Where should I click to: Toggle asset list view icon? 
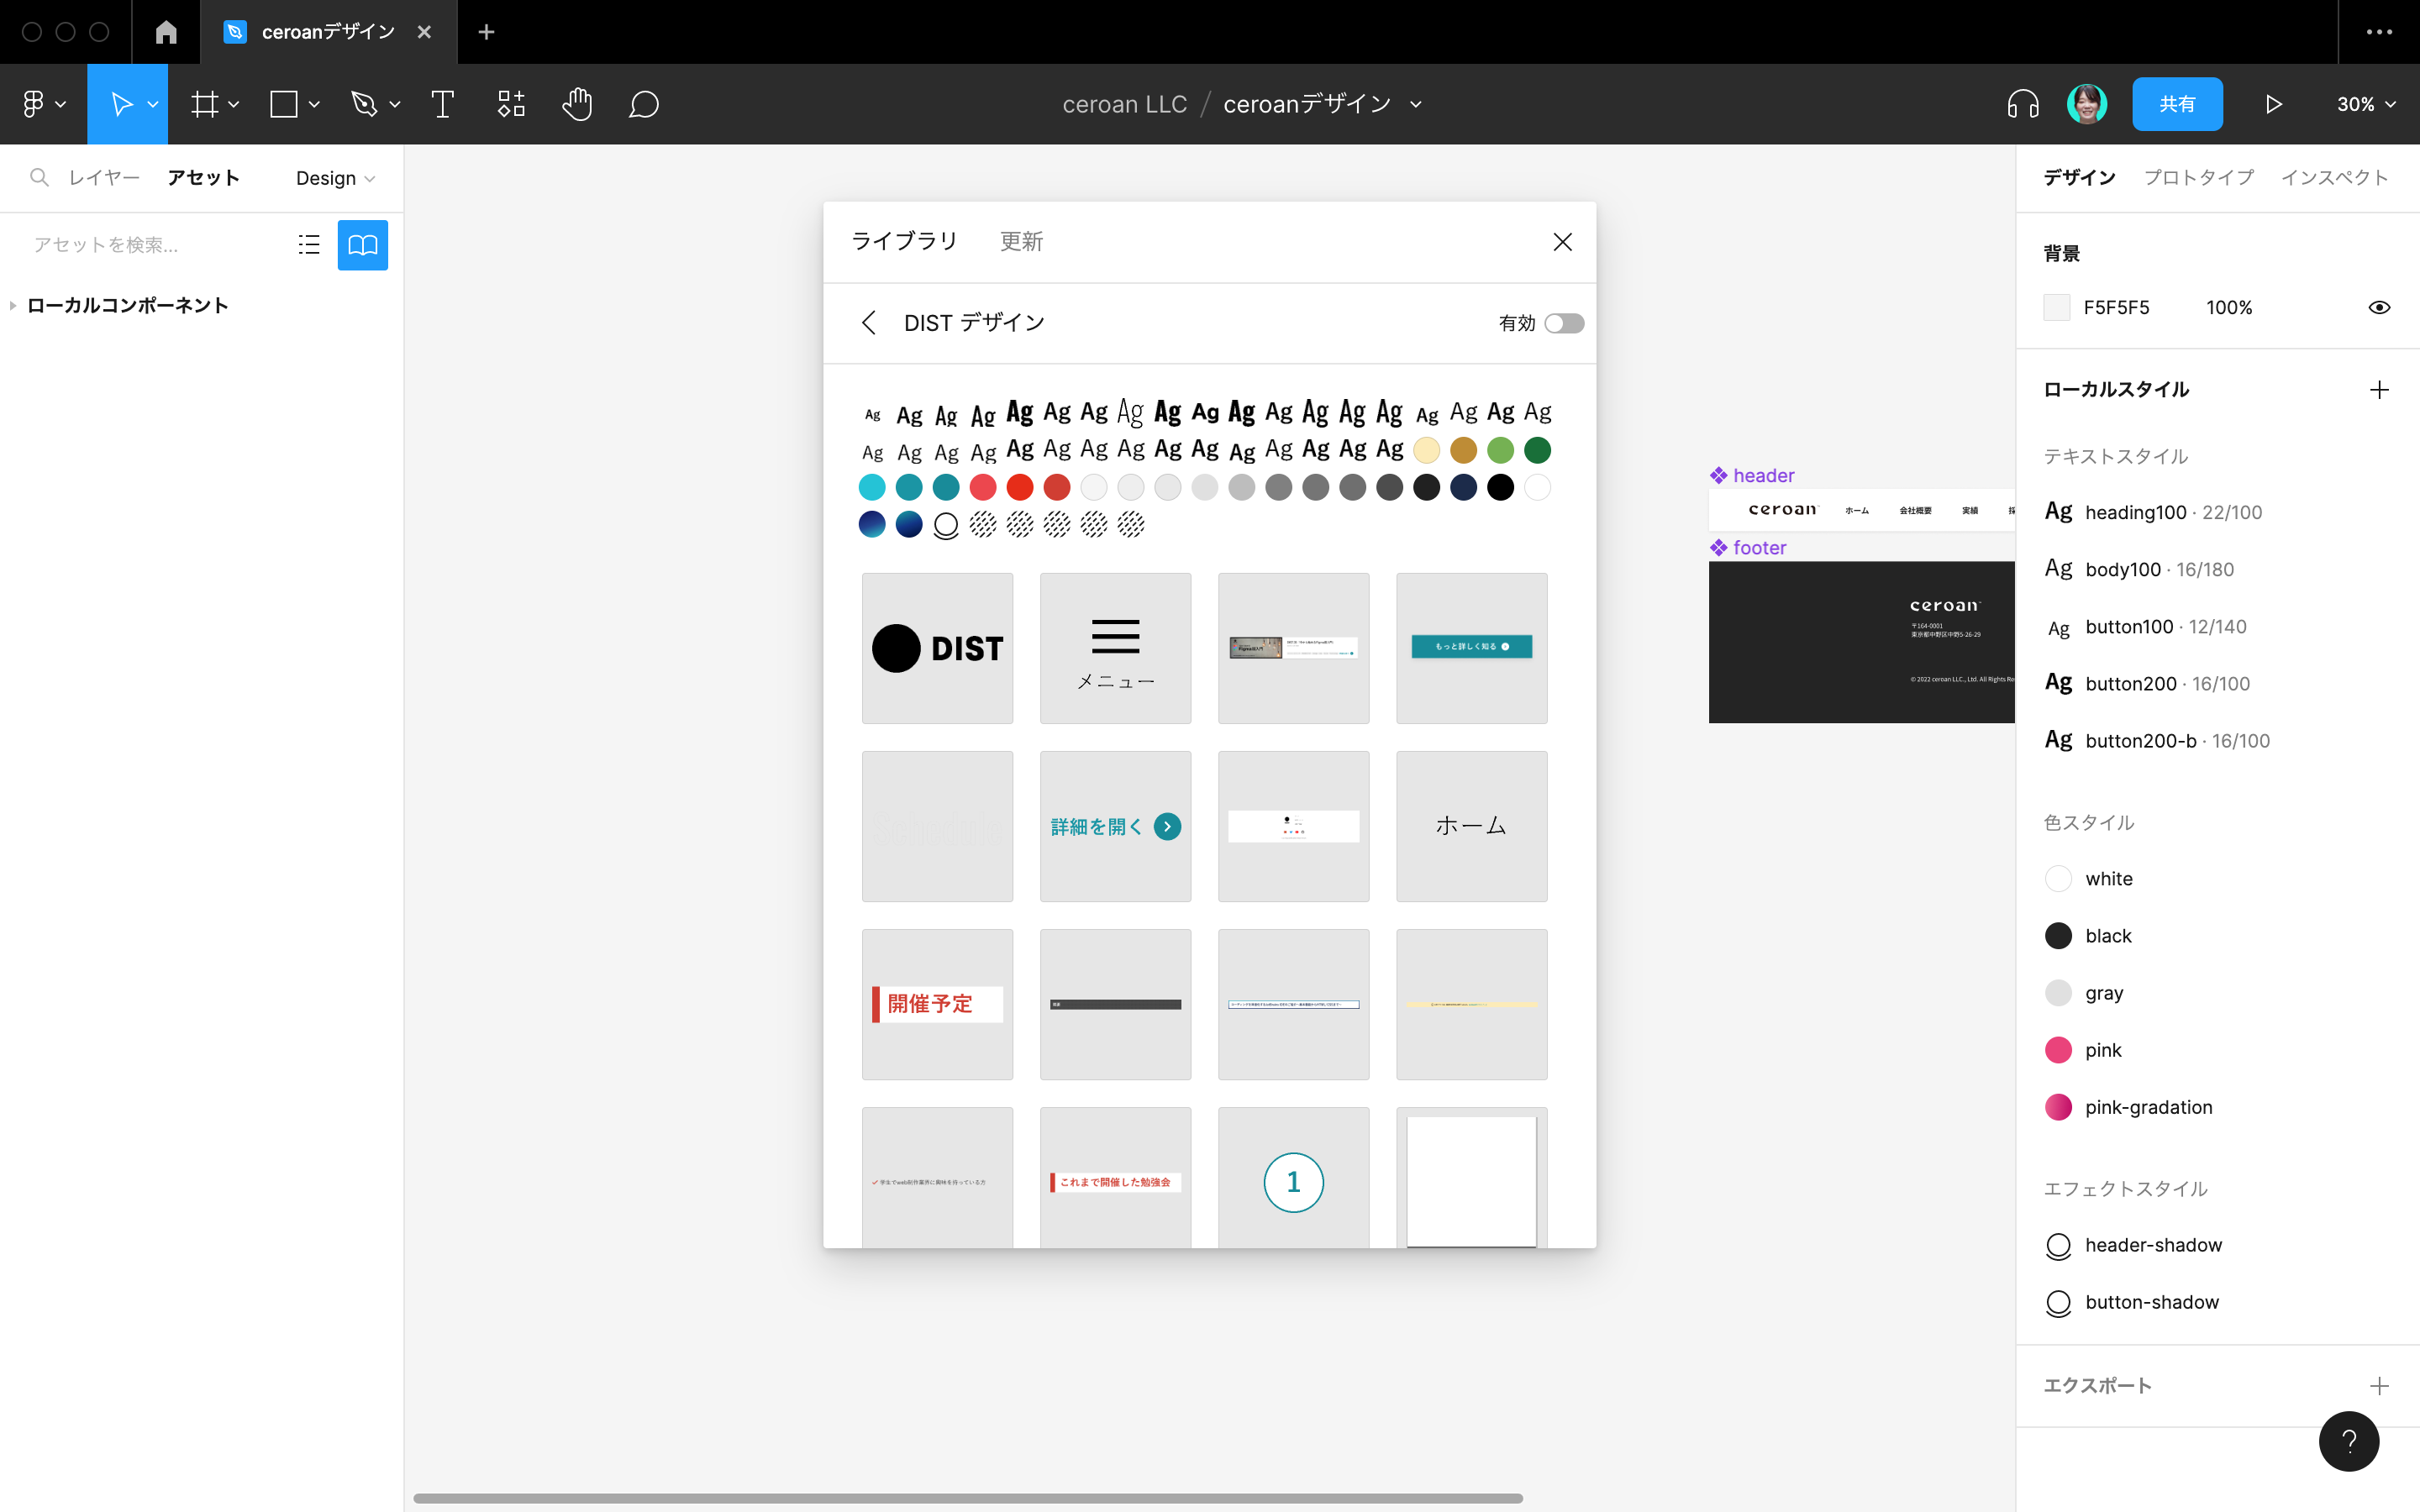click(308, 244)
